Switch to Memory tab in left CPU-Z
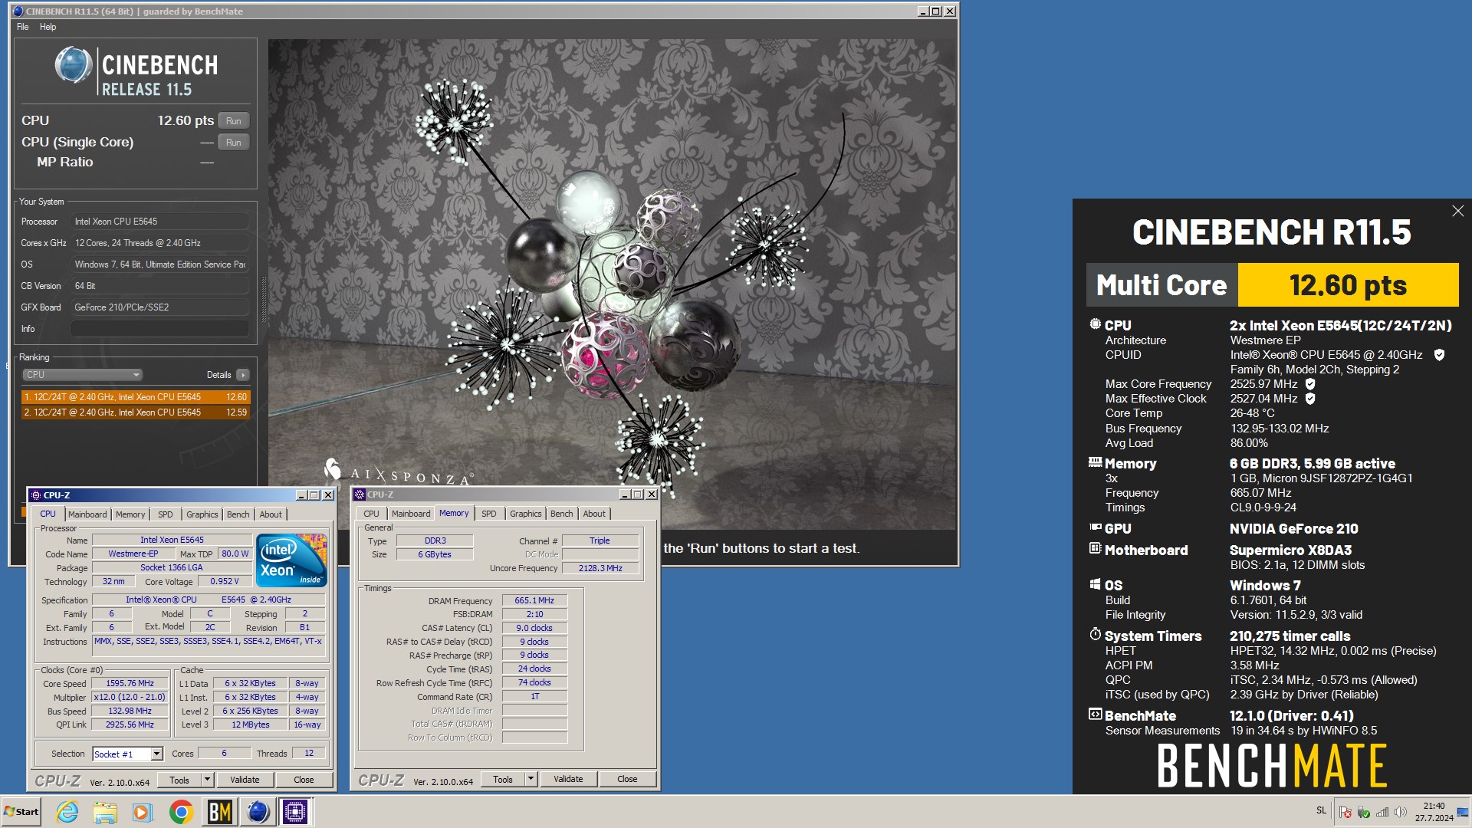 point(130,514)
